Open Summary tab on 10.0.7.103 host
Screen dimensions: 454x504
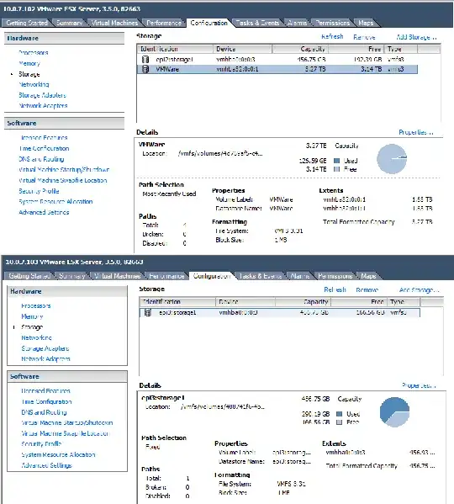(x=72, y=276)
